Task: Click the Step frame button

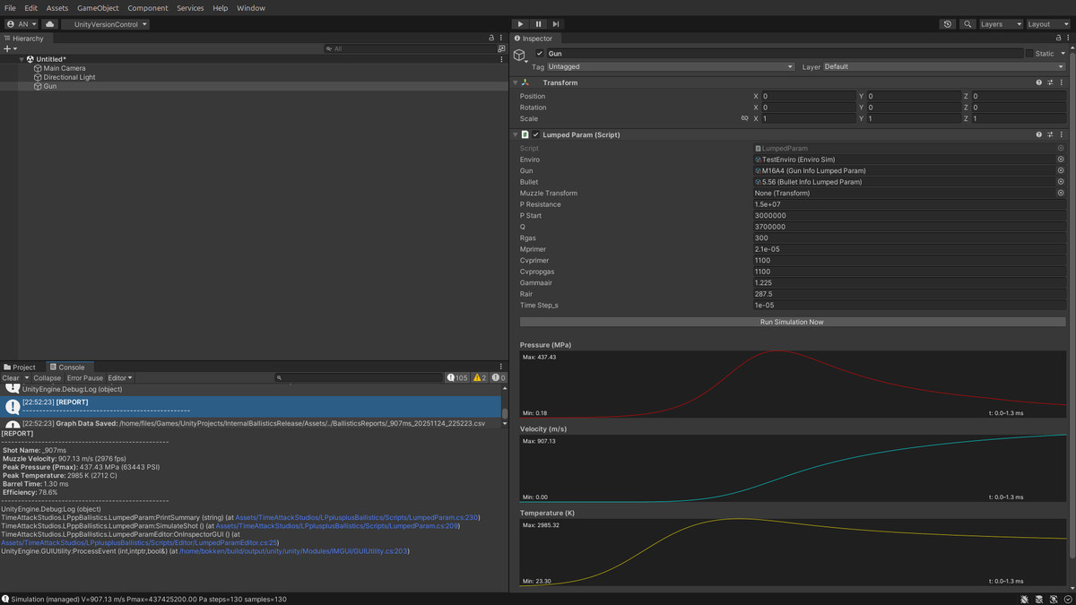Action: [x=554, y=23]
